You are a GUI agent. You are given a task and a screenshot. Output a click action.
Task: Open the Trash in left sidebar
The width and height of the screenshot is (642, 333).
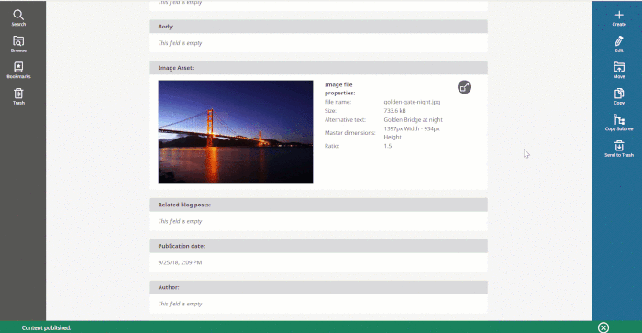[18, 96]
